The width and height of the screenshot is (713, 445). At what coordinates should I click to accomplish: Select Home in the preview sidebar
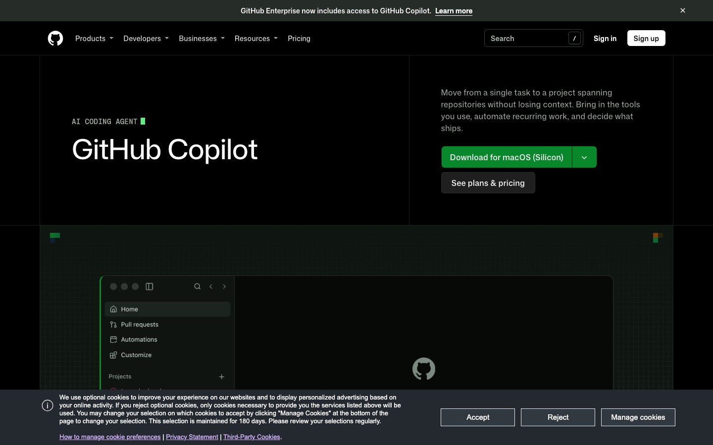168,309
